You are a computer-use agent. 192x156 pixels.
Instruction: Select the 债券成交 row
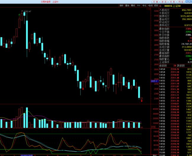(175, 25)
